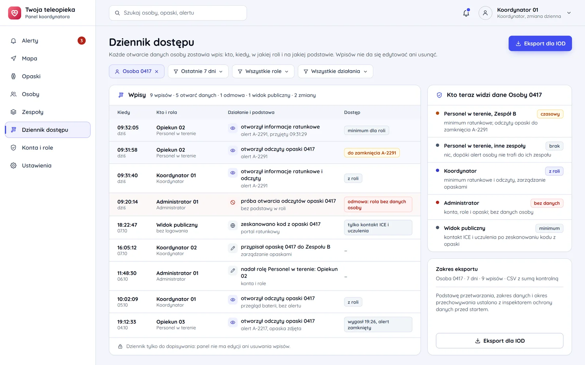
Task: Open the Ostatnie 7 dni filter dropdown
Action: [198, 71]
